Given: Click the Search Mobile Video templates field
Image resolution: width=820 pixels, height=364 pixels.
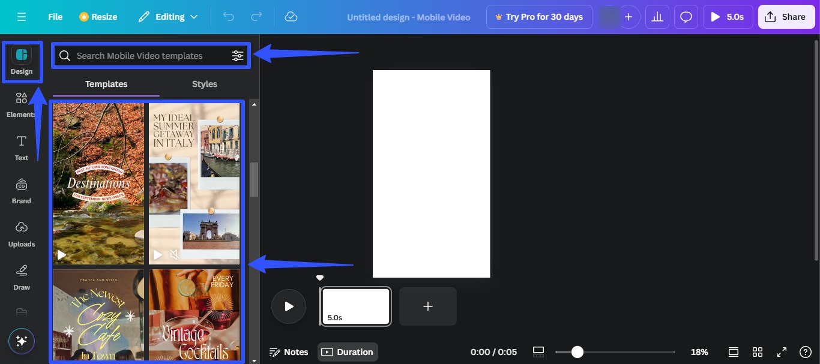Looking at the screenshot, I should (144, 55).
